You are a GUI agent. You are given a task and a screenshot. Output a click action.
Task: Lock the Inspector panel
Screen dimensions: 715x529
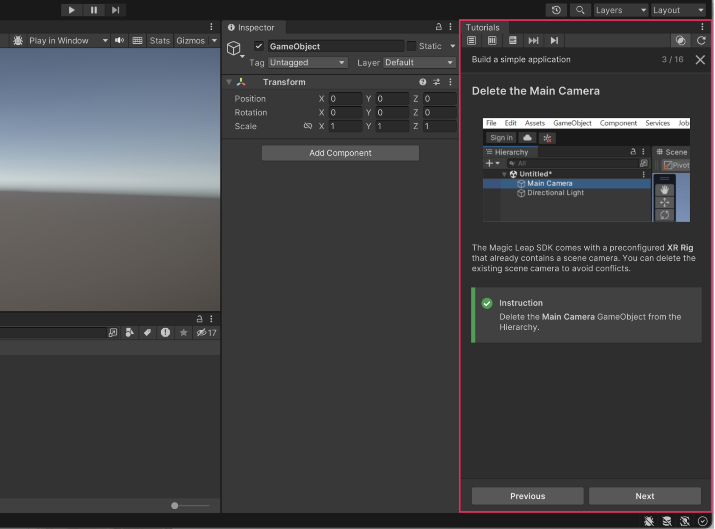[x=438, y=27]
